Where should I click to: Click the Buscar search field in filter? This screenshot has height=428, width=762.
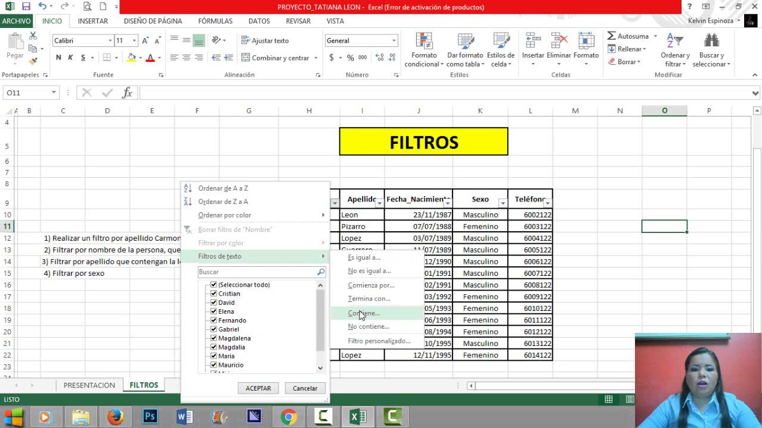click(262, 272)
